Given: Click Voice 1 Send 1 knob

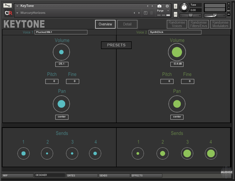Looking at the screenshot, I should point(24,153).
